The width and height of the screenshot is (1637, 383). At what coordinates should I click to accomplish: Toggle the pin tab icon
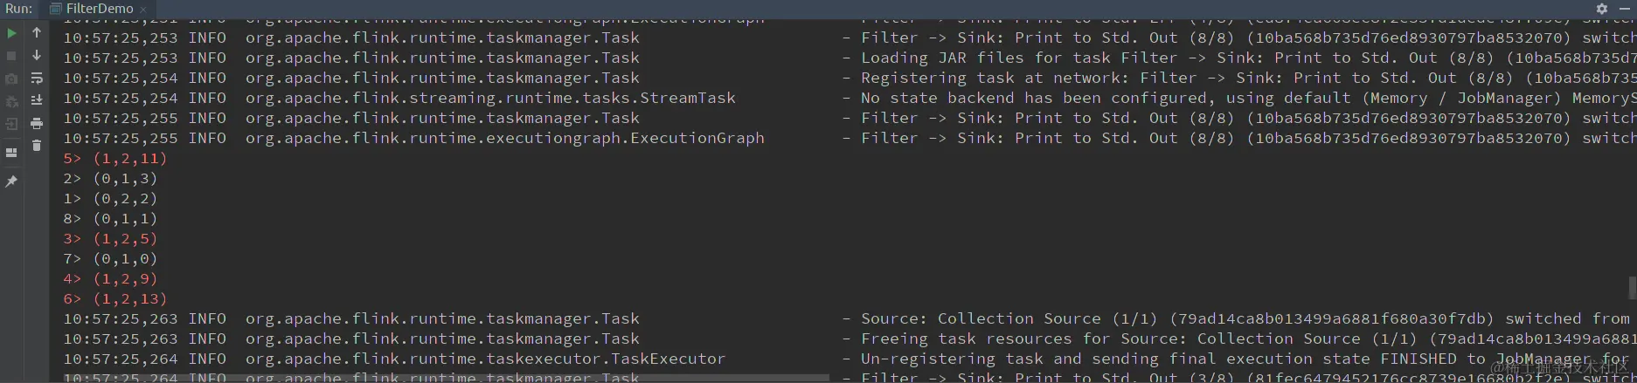(x=11, y=181)
